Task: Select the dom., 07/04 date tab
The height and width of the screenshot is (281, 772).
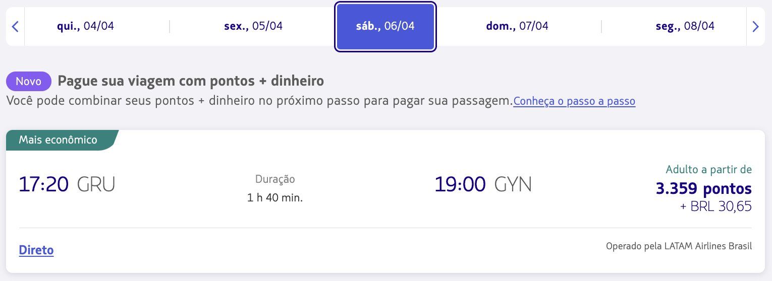Action: [517, 26]
